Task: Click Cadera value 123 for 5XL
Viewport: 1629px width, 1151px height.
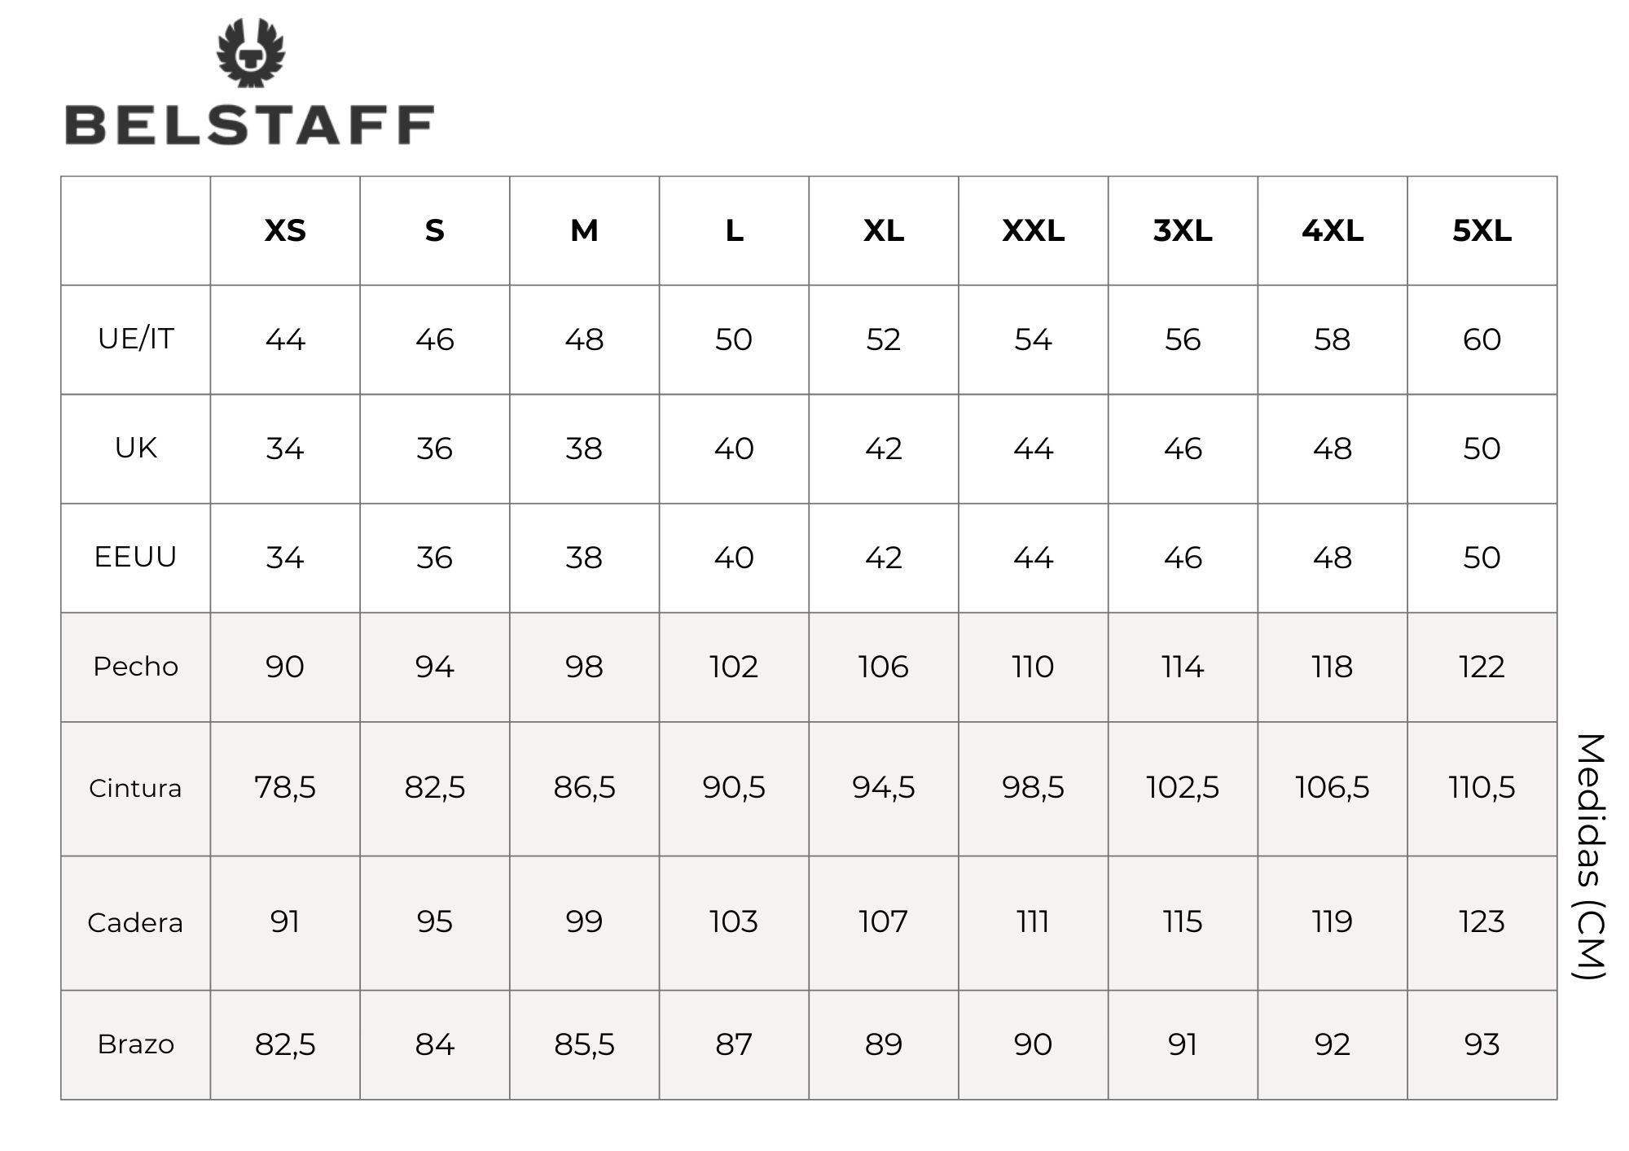Action: point(1482,921)
